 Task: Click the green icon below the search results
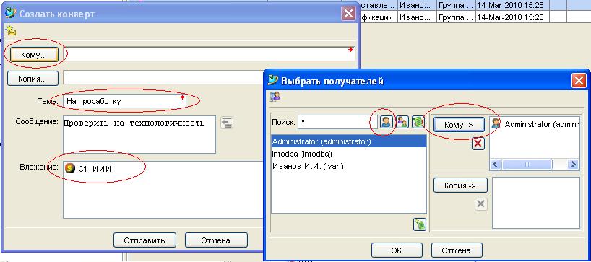tap(420, 224)
